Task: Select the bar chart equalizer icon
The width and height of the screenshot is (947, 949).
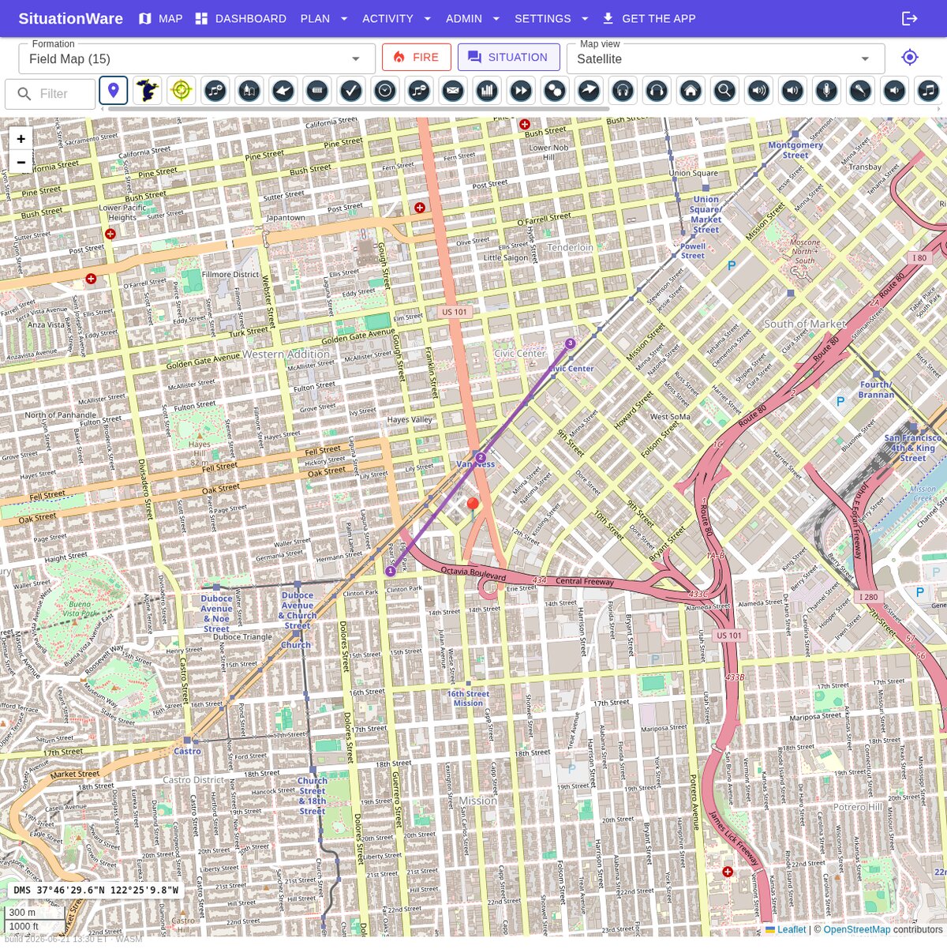Action: [486, 91]
